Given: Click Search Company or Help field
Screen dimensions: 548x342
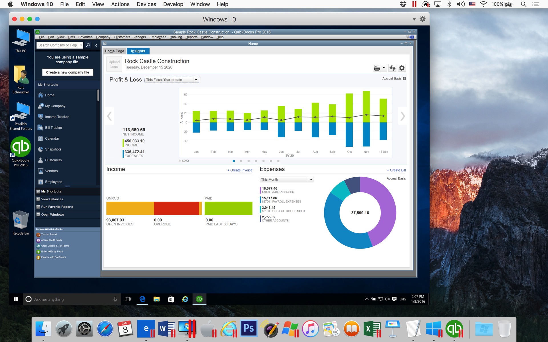Looking at the screenshot, I should click(x=59, y=45).
